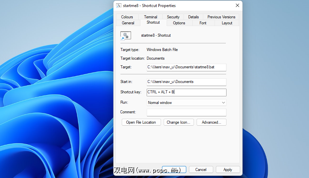This screenshot has height=178, width=309.
Task: Go to the General tab
Action: coord(128,23)
